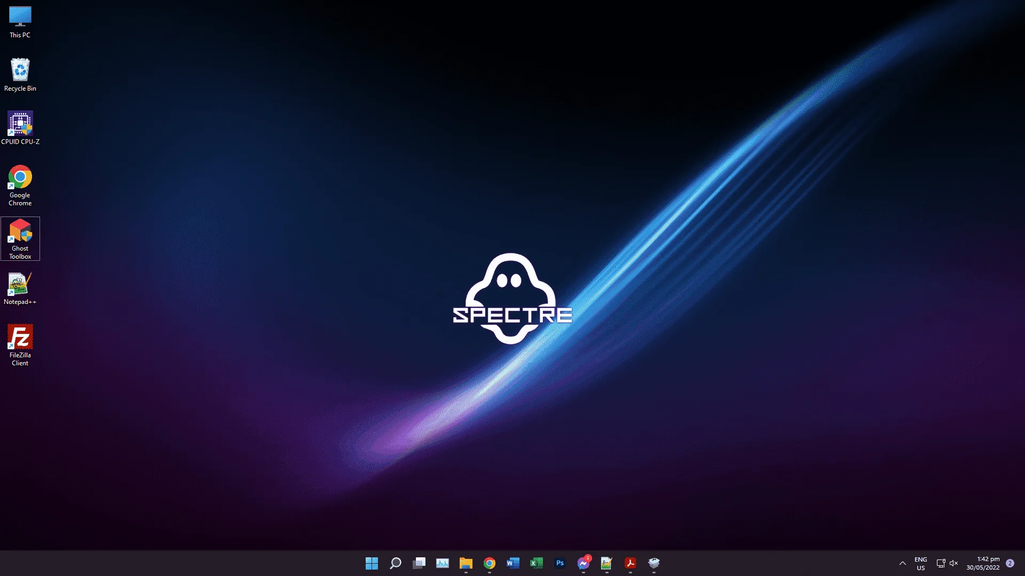Select the Notepad++ desktop shortcut
Viewport: 1025px width, 576px height.
(x=20, y=289)
